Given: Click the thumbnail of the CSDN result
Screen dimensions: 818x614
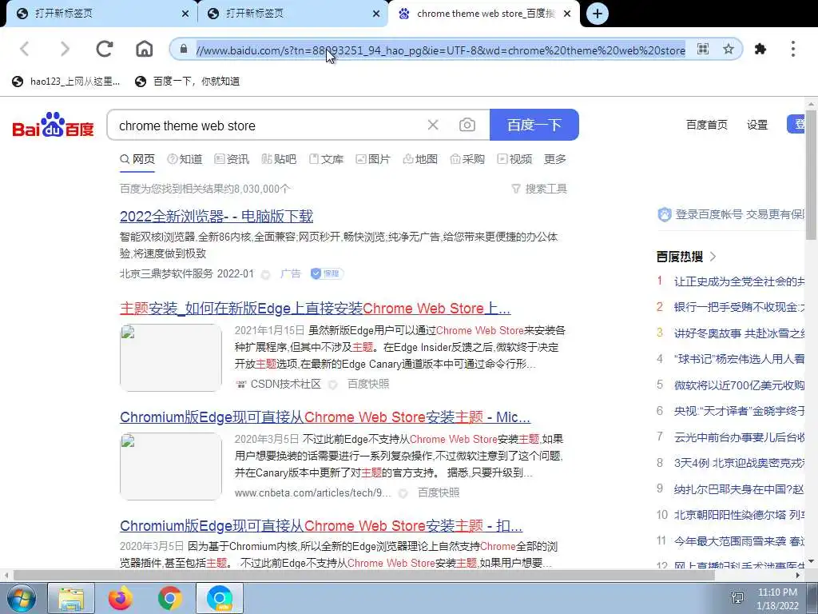Looking at the screenshot, I should click(171, 357).
